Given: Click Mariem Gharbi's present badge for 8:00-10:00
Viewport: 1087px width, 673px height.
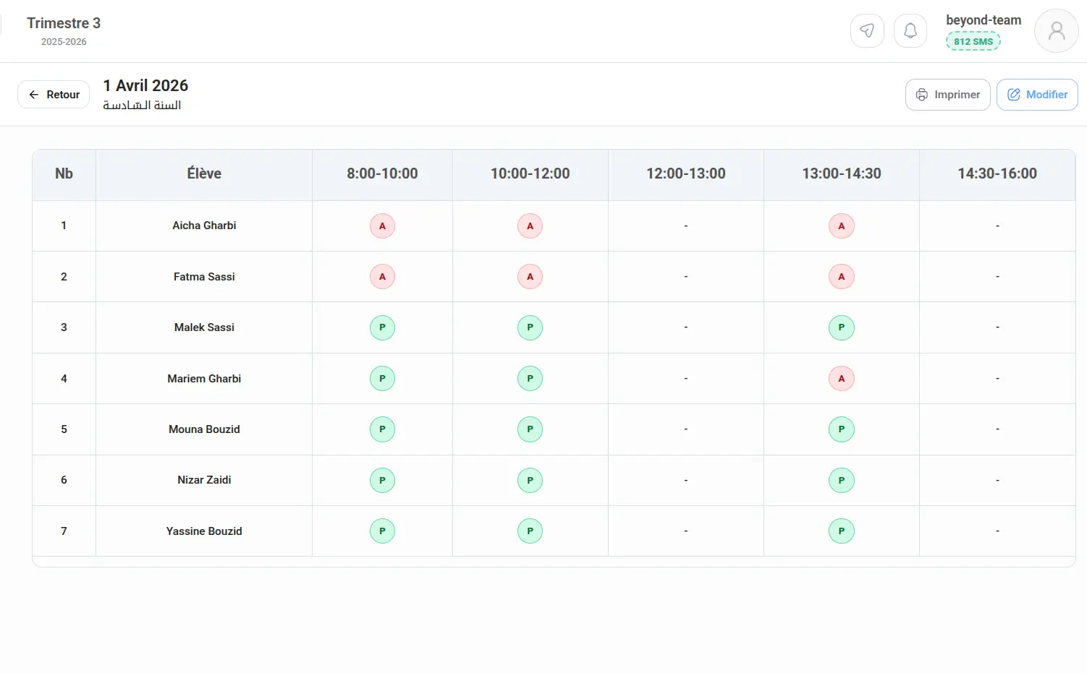Looking at the screenshot, I should 382,379.
